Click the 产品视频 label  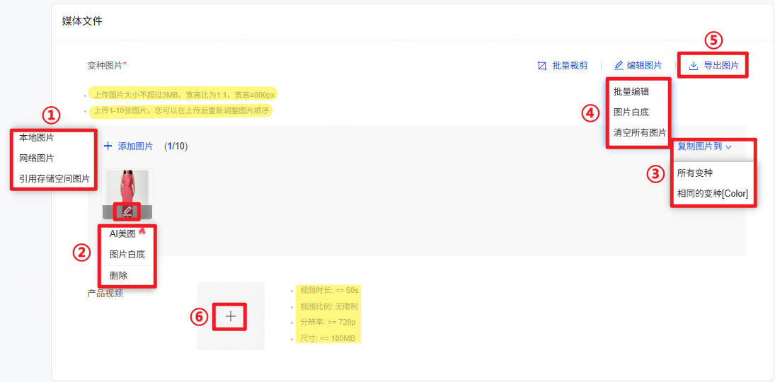pos(105,293)
